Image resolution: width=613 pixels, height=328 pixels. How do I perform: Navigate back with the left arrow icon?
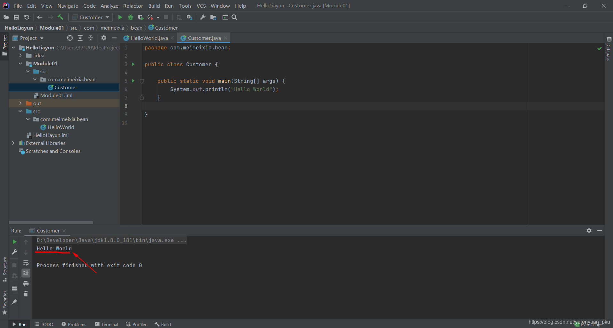click(40, 17)
